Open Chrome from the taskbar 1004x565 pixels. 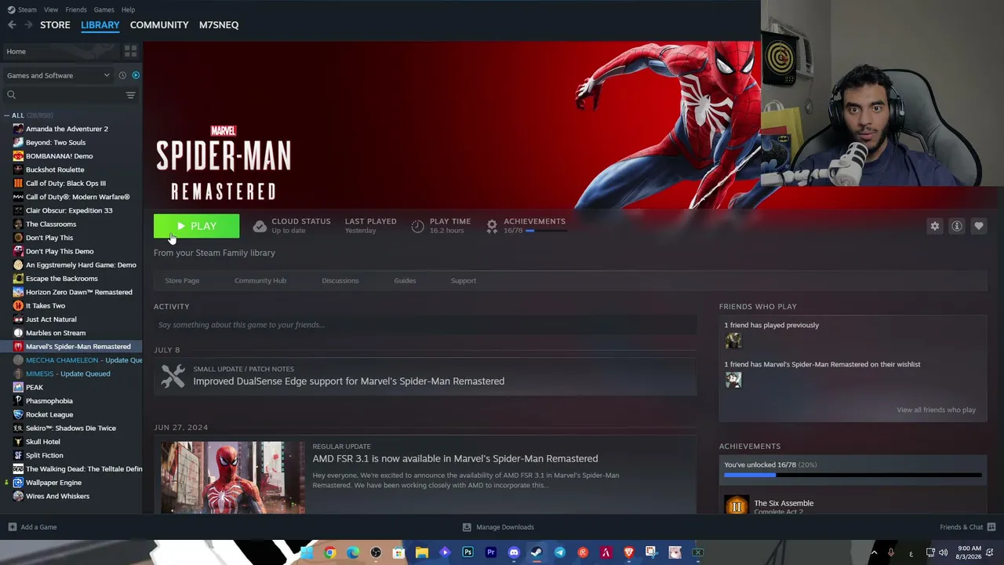pyautogui.click(x=330, y=552)
